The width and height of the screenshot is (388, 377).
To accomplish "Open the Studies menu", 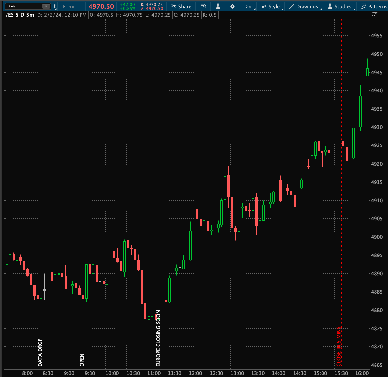I will tap(342, 6).
